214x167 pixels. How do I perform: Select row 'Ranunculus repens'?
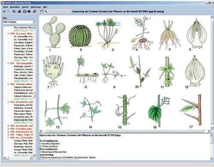pos(23,111)
